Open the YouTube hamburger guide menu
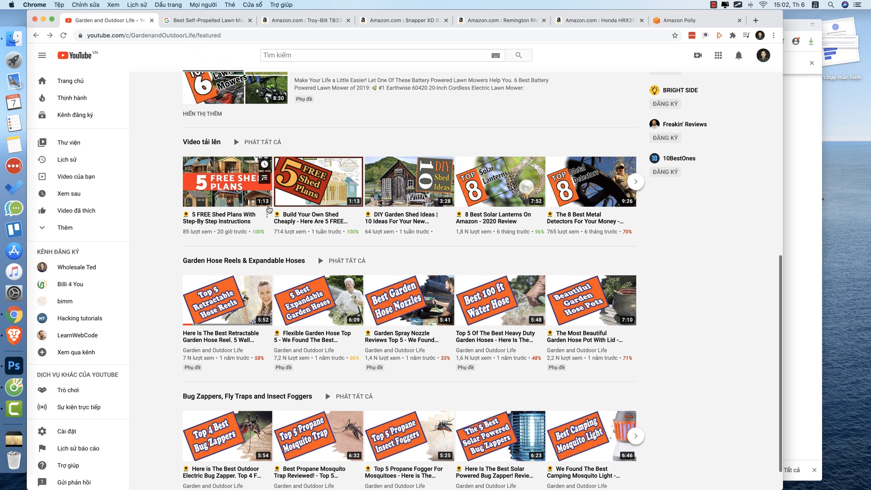 click(42, 55)
